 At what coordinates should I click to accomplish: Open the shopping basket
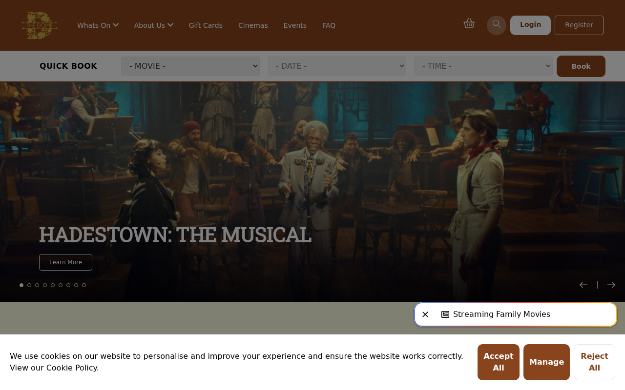[469, 23]
